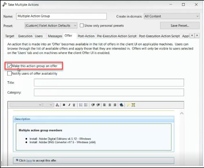
Task: Open the Post-Execution Action Script tab
Action: [x=159, y=36]
